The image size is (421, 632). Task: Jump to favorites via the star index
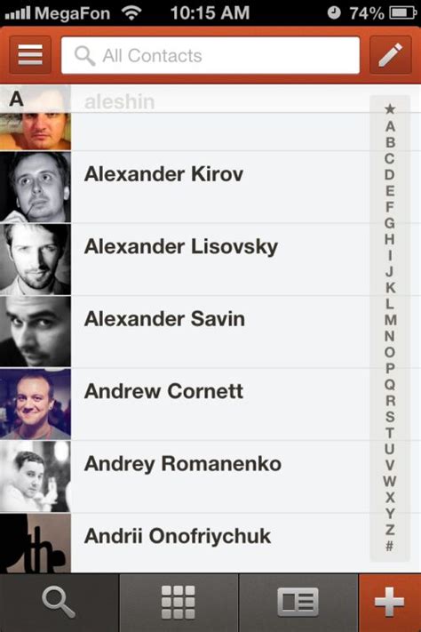(390, 108)
